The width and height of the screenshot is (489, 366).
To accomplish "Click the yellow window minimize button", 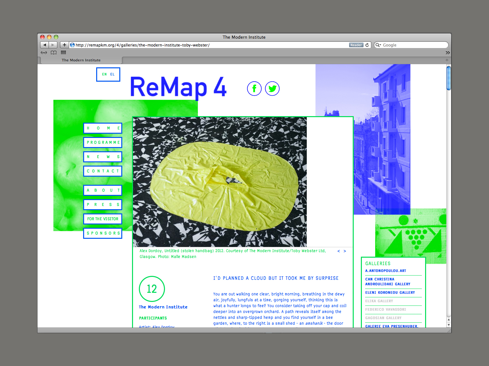I will pos(49,37).
